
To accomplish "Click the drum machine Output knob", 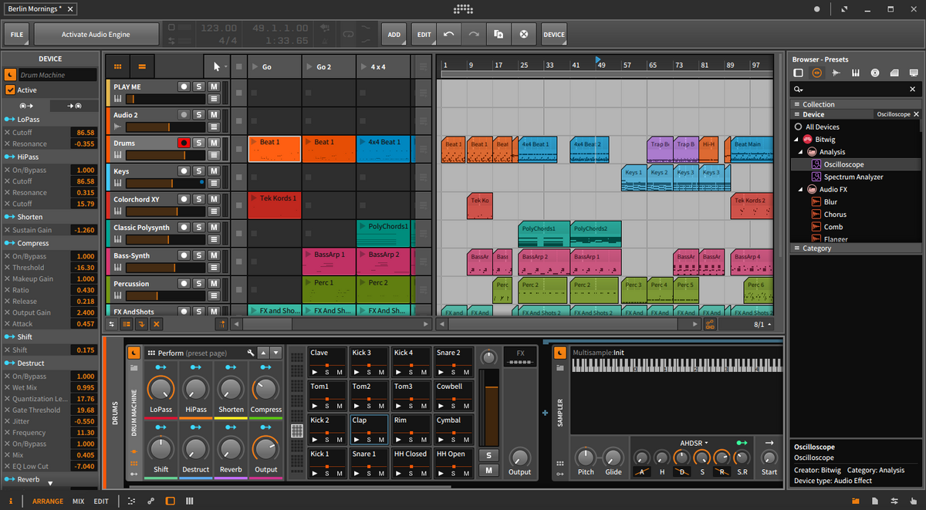I will (519, 457).
